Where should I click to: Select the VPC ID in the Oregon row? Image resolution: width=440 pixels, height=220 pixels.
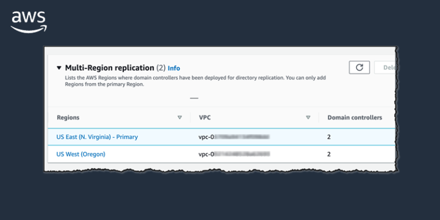234,154
